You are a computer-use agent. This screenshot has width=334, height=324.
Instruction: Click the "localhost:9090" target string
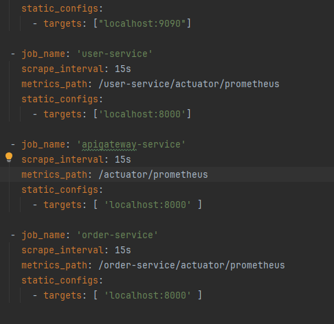(142, 23)
